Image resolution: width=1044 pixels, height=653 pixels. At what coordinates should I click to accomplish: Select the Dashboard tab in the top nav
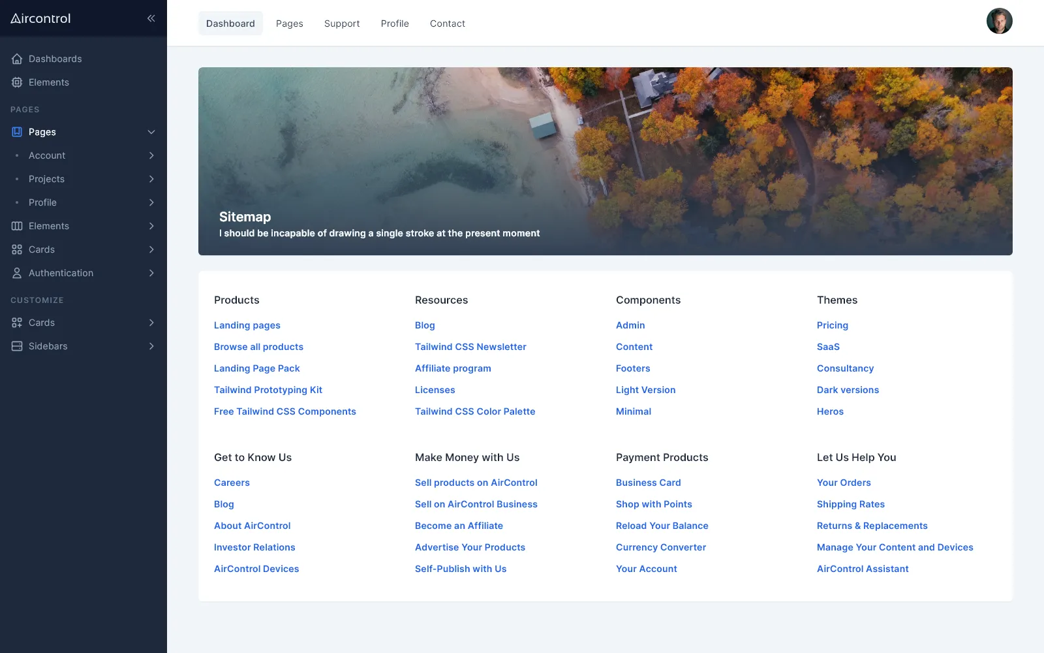230,24
